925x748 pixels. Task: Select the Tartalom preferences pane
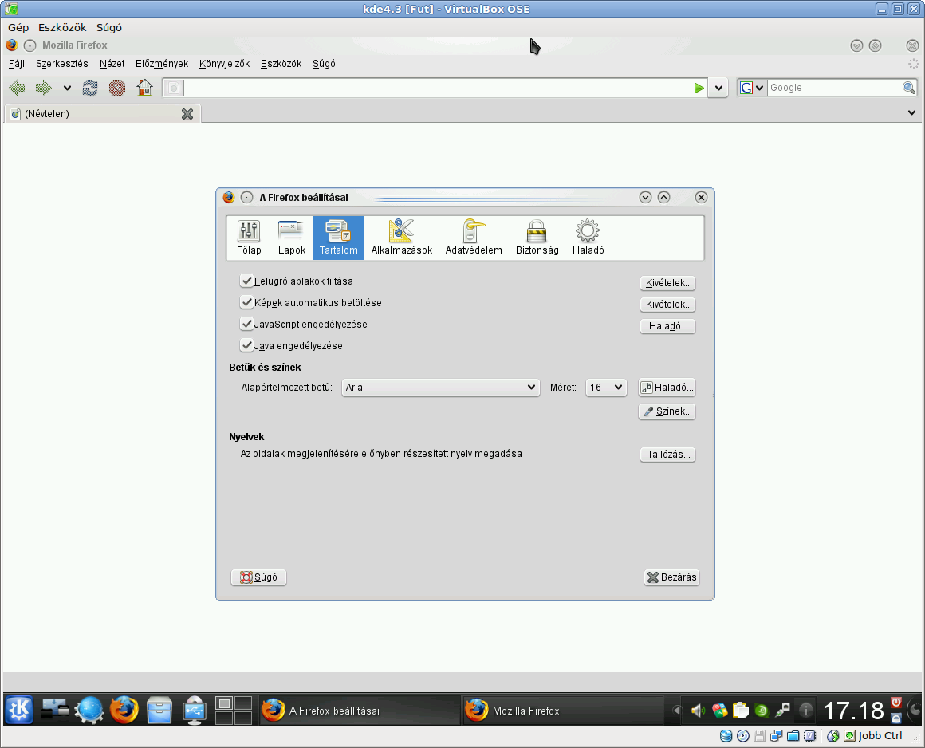point(339,238)
